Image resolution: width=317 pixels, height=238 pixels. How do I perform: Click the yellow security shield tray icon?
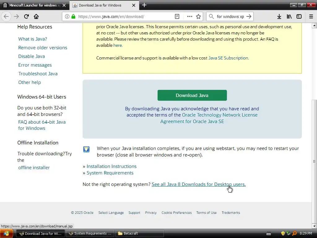tap(283, 234)
